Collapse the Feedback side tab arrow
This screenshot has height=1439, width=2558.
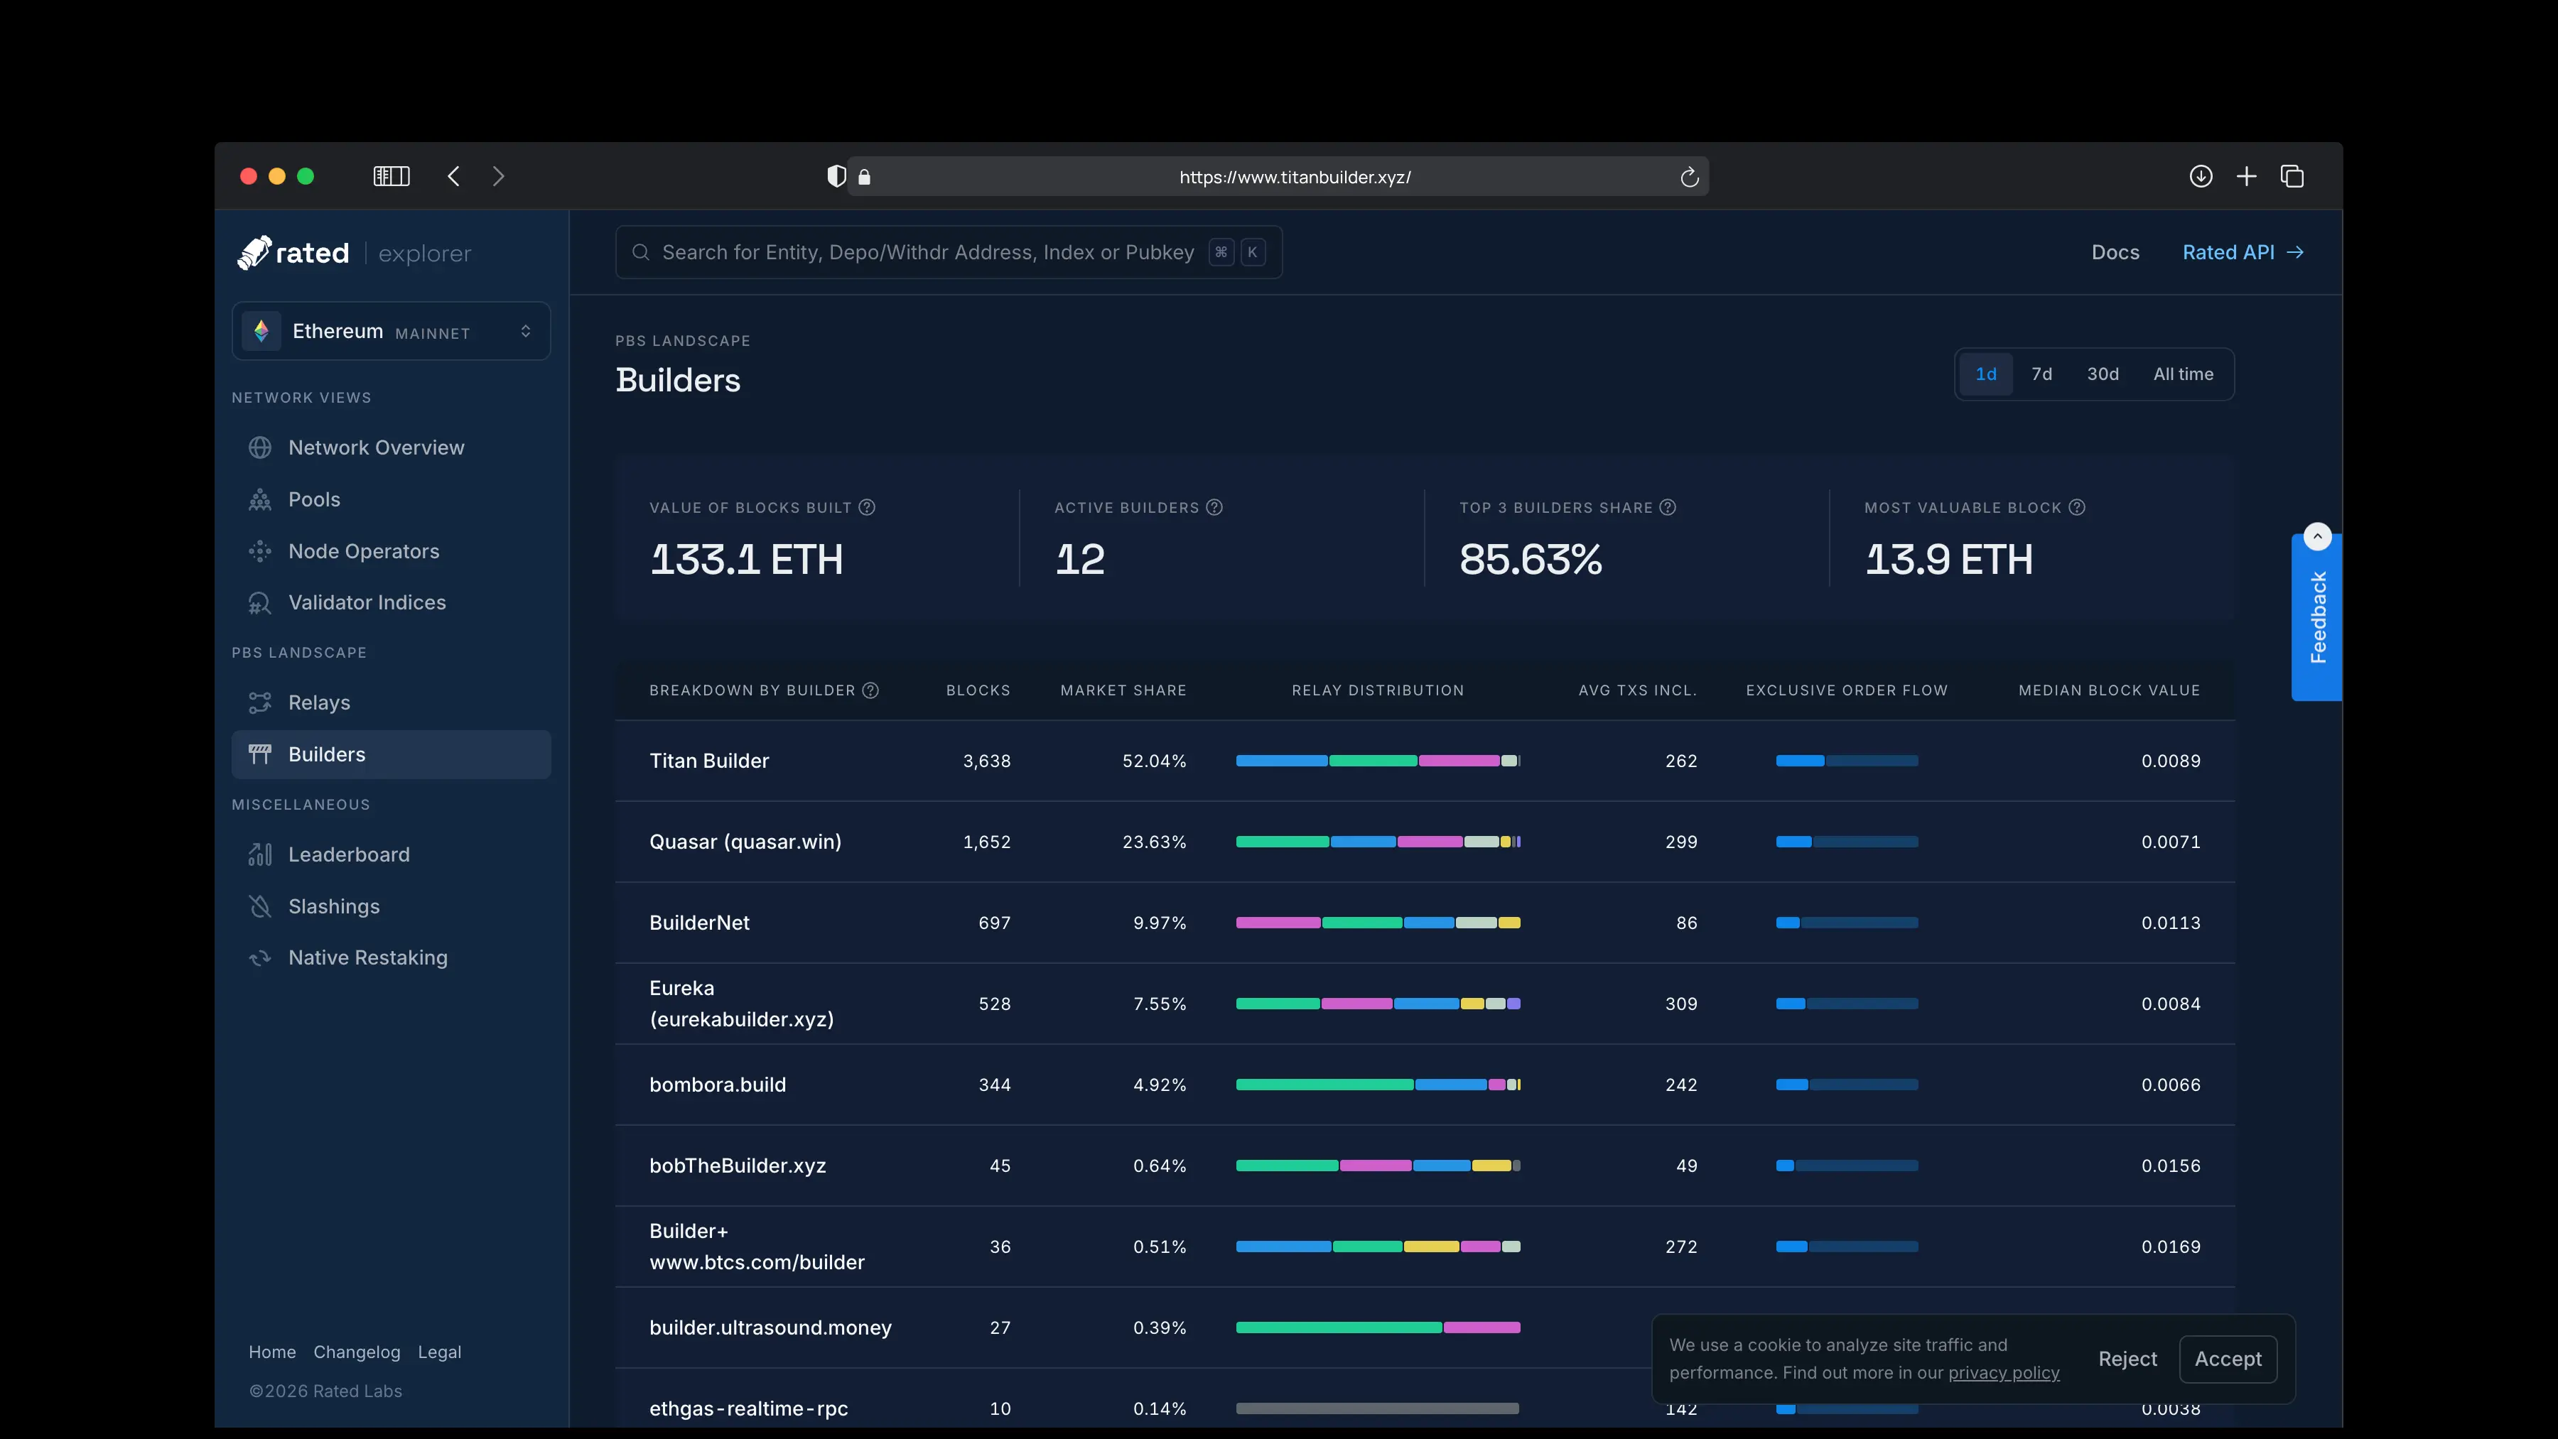(2316, 536)
